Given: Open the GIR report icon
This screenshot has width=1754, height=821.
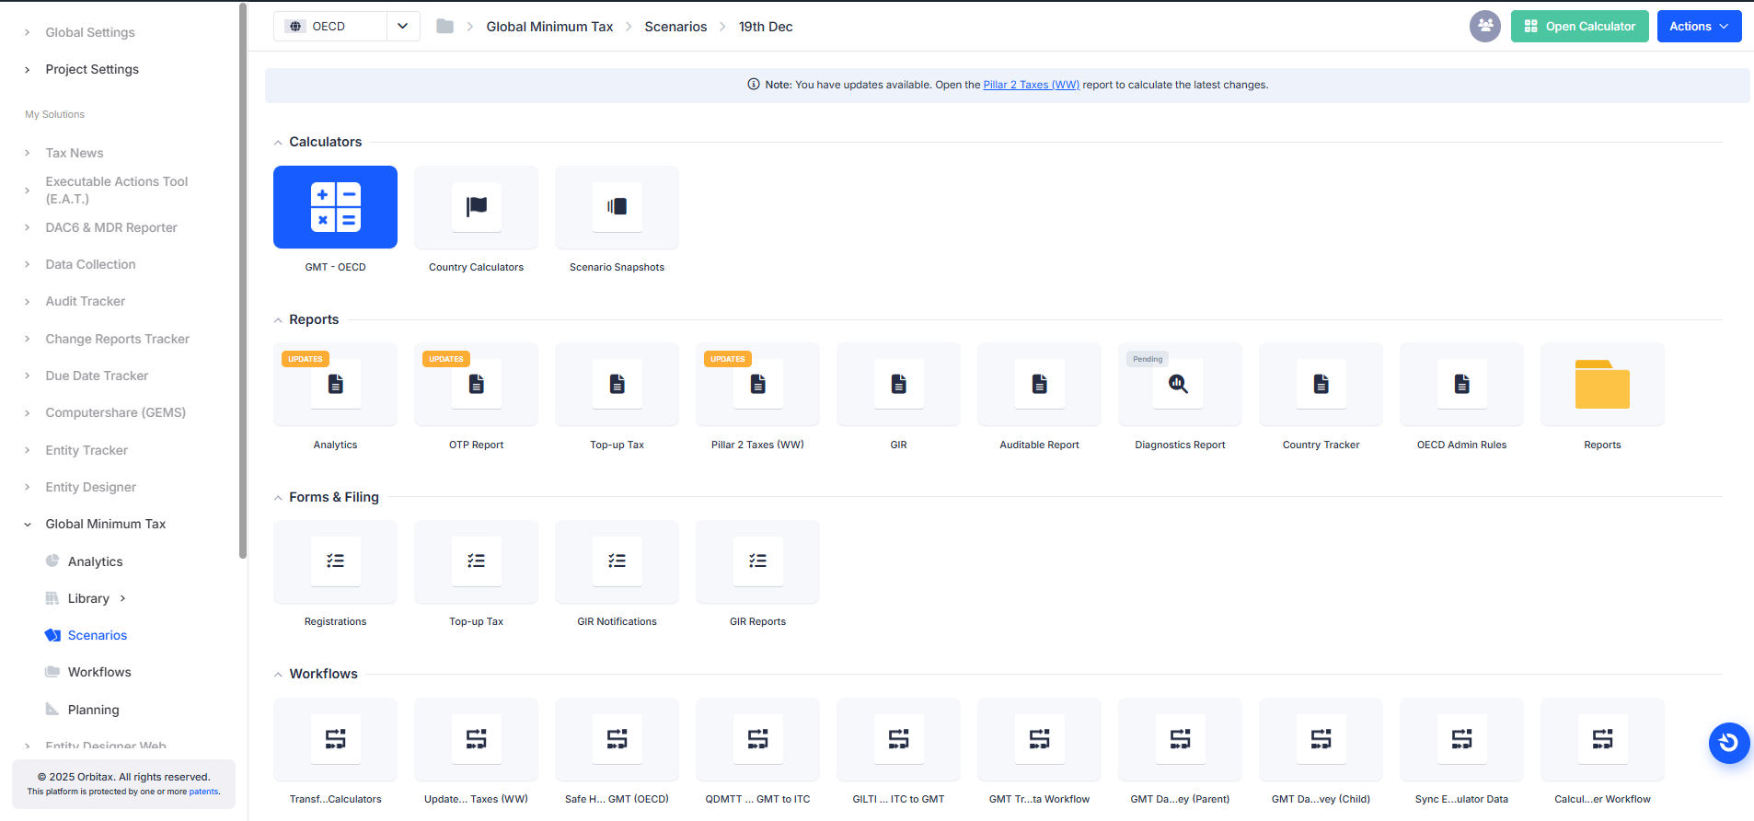Looking at the screenshot, I should pyautogui.click(x=898, y=385).
